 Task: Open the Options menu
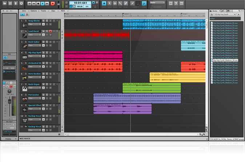pos(35,11)
